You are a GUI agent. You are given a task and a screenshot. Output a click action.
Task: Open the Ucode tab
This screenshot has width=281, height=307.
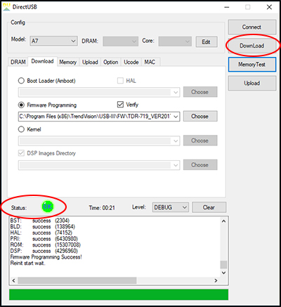[131, 63]
